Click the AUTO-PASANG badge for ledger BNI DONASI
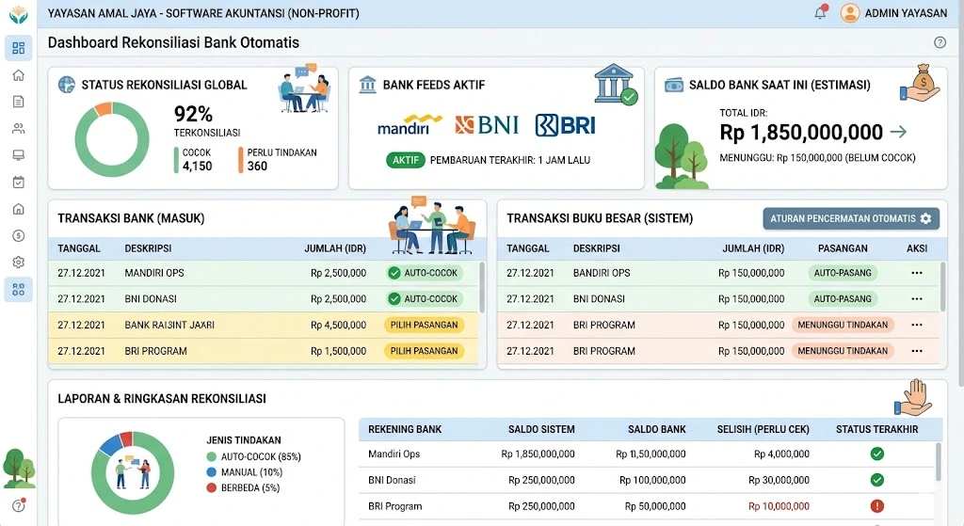The image size is (964, 526). coord(843,298)
